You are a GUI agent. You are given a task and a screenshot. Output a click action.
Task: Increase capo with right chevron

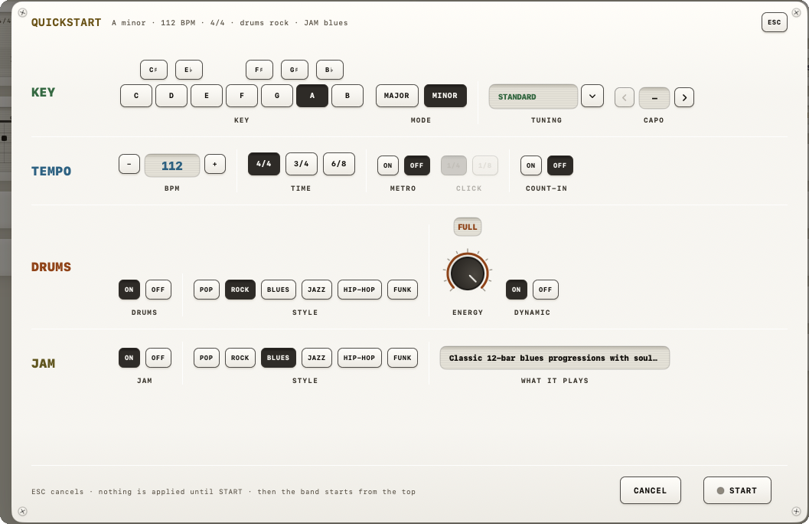coord(684,97)
